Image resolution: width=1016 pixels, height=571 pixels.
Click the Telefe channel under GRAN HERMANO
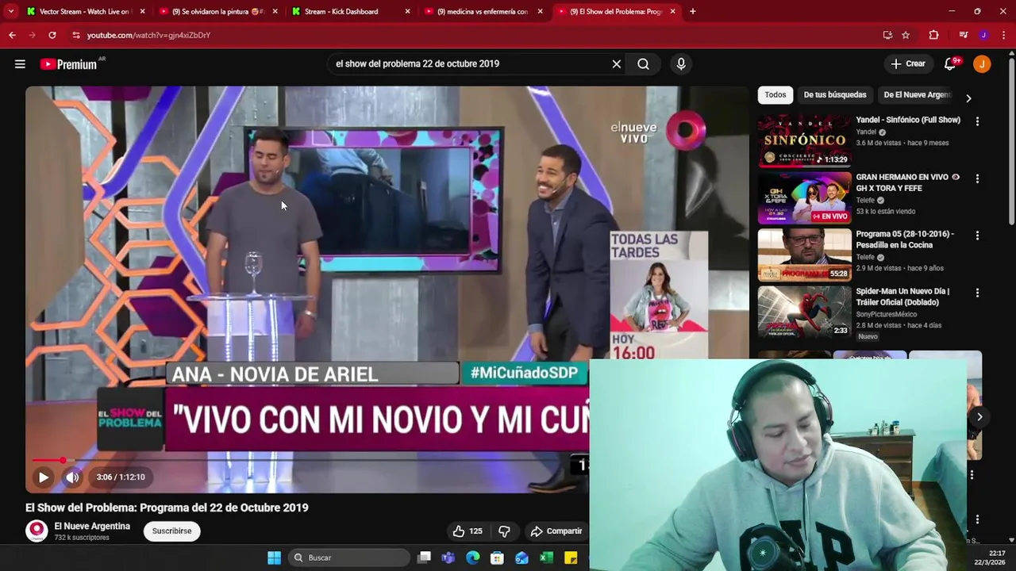pos(865,201)
